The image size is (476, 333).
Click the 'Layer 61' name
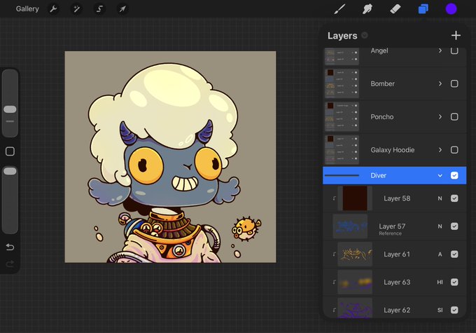pyautogui.click(x=397, y=254)
